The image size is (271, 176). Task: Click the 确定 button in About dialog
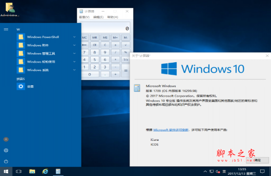257,160
